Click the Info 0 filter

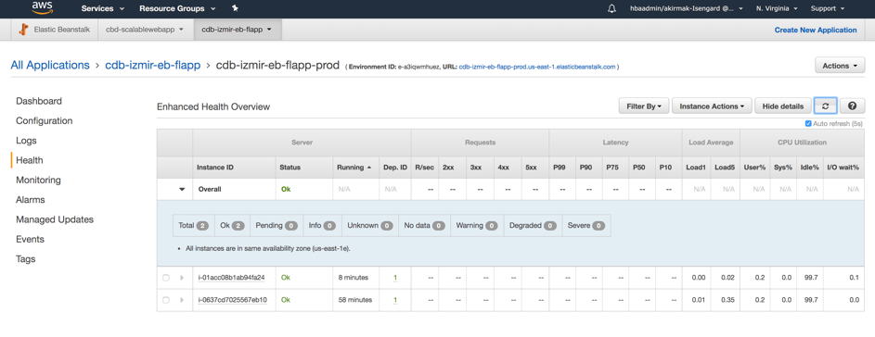point(322,226)
